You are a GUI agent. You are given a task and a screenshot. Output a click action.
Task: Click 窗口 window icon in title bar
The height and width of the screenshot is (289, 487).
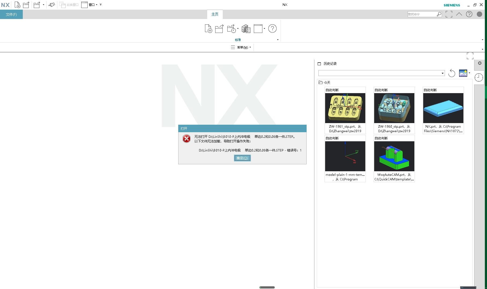pos(84,5)
